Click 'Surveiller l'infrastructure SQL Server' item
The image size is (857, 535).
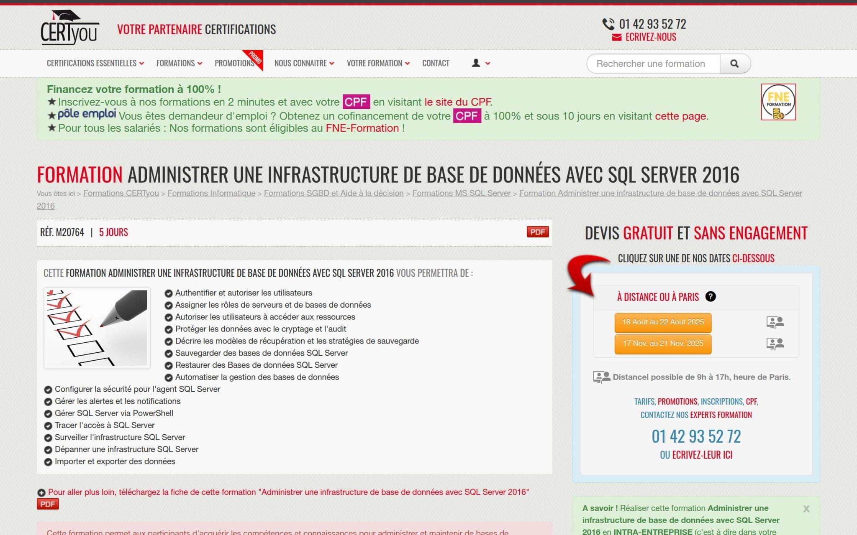tap(120, 437)
